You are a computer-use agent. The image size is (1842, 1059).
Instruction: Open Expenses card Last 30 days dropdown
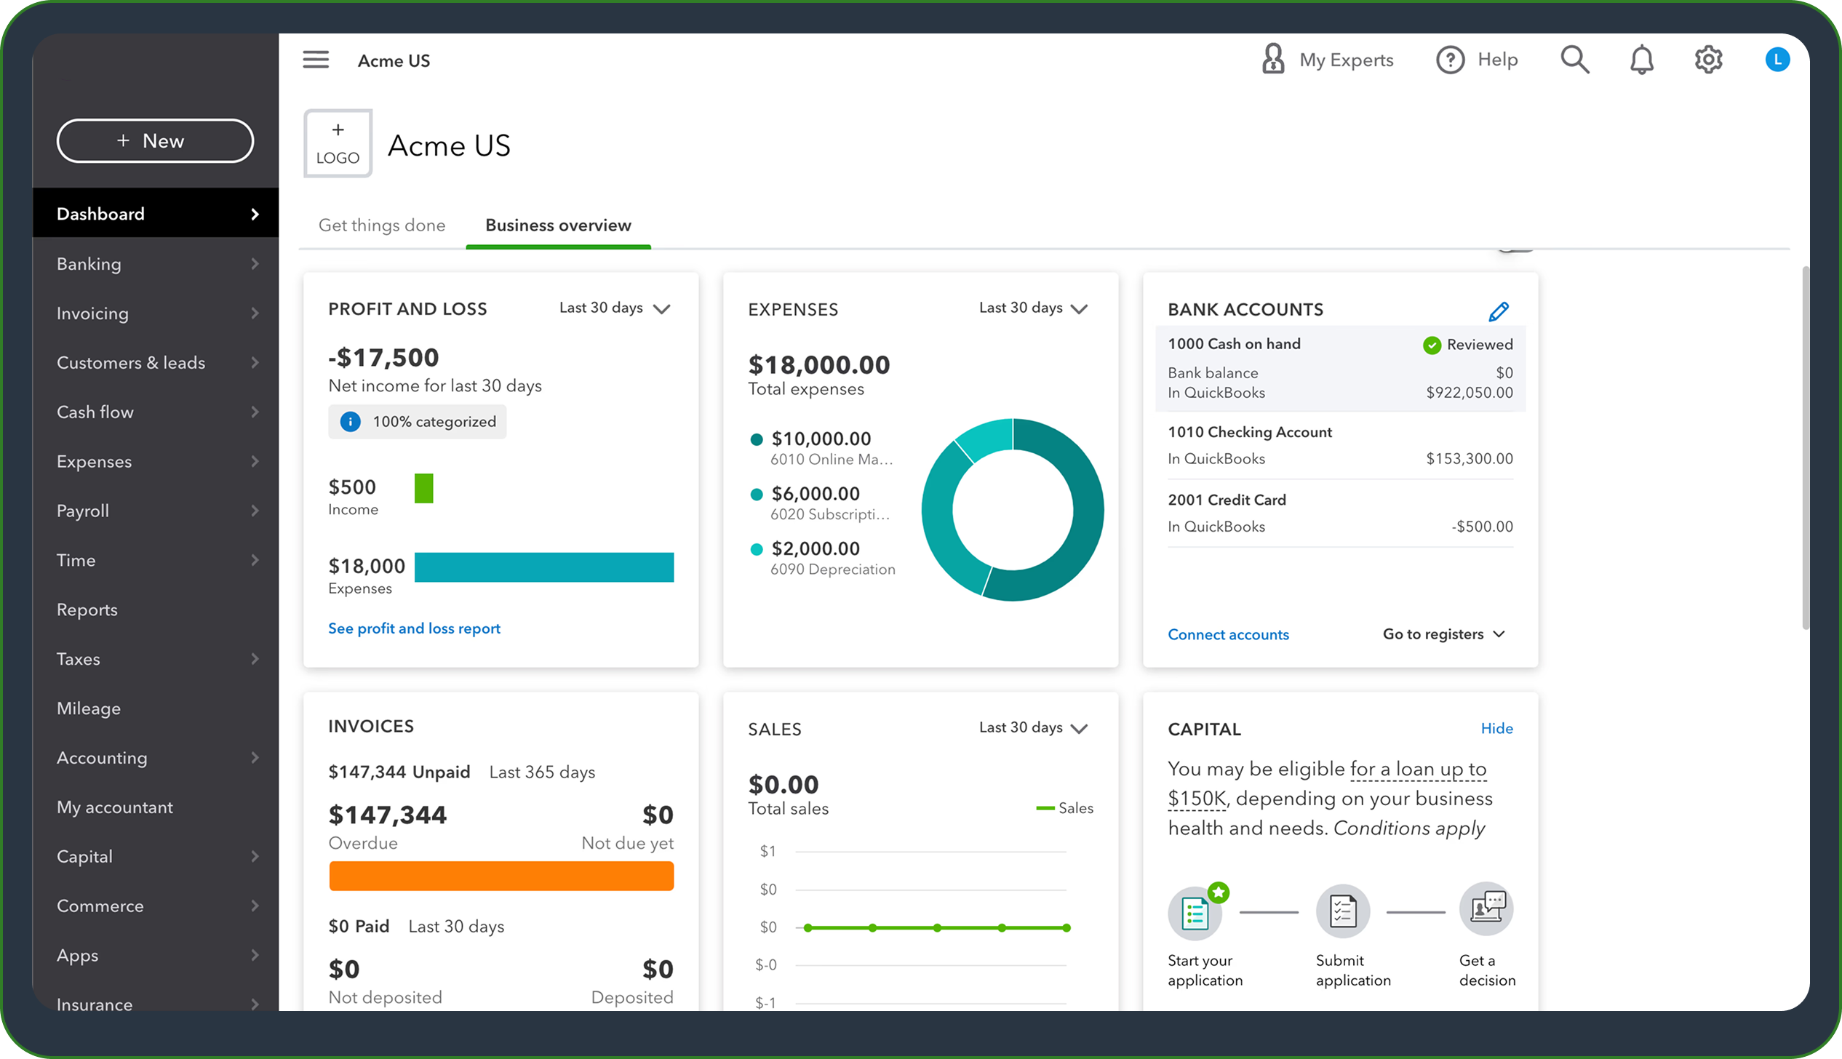point(1034,308)
